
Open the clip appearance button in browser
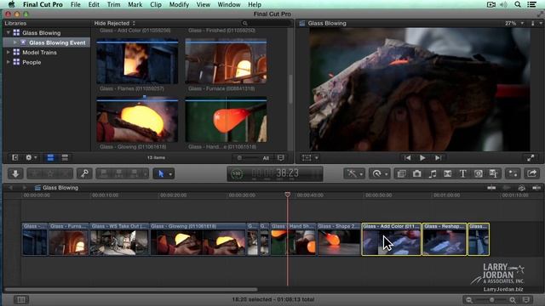281,158
